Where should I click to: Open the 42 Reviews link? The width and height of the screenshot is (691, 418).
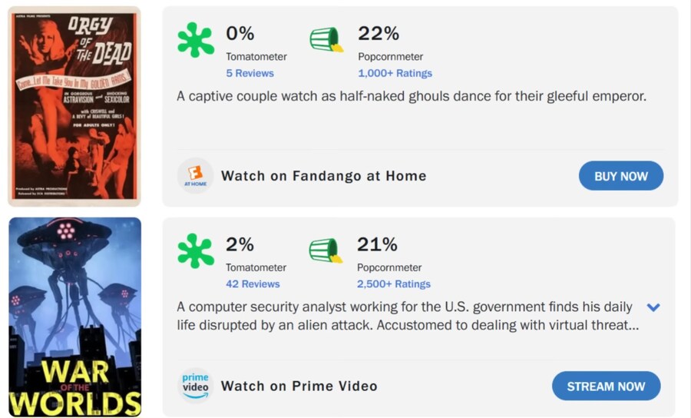pyautogui.click(x=253, y=284)
